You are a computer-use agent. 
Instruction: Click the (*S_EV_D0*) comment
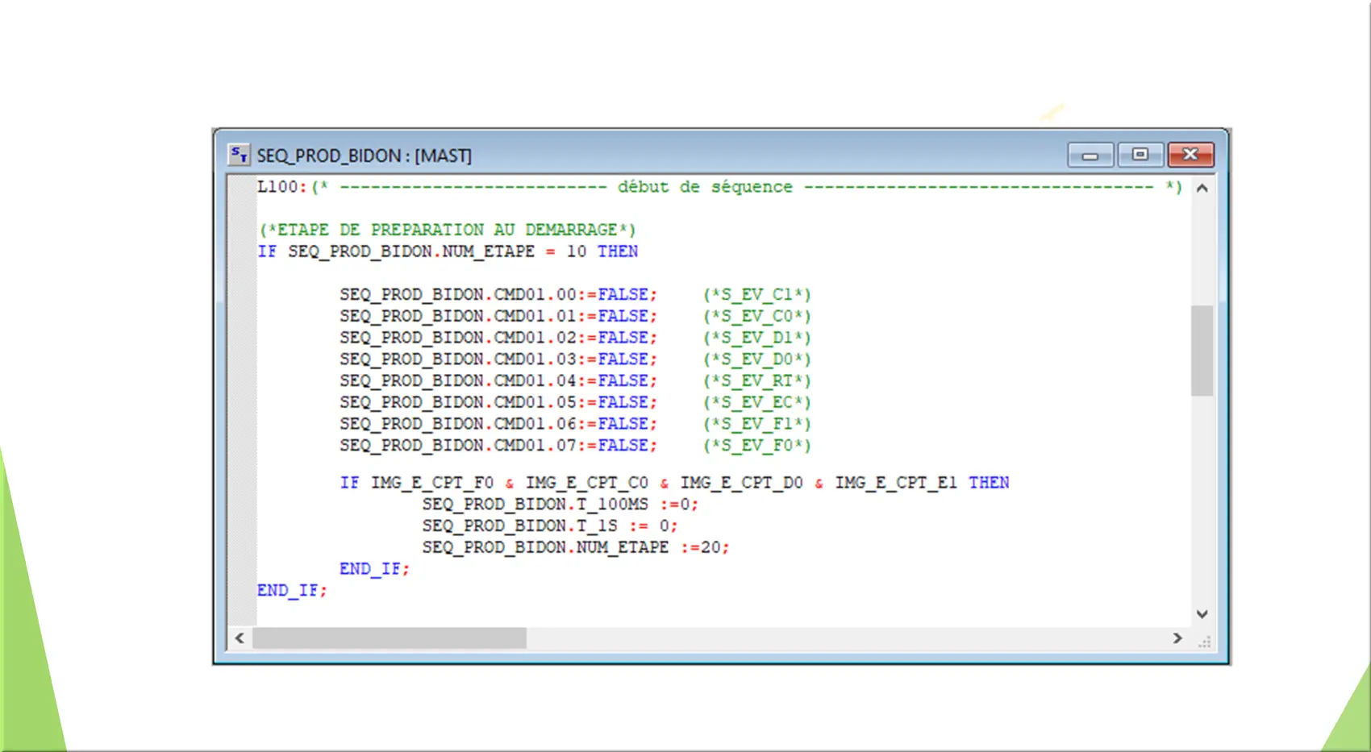coord(756,359)
